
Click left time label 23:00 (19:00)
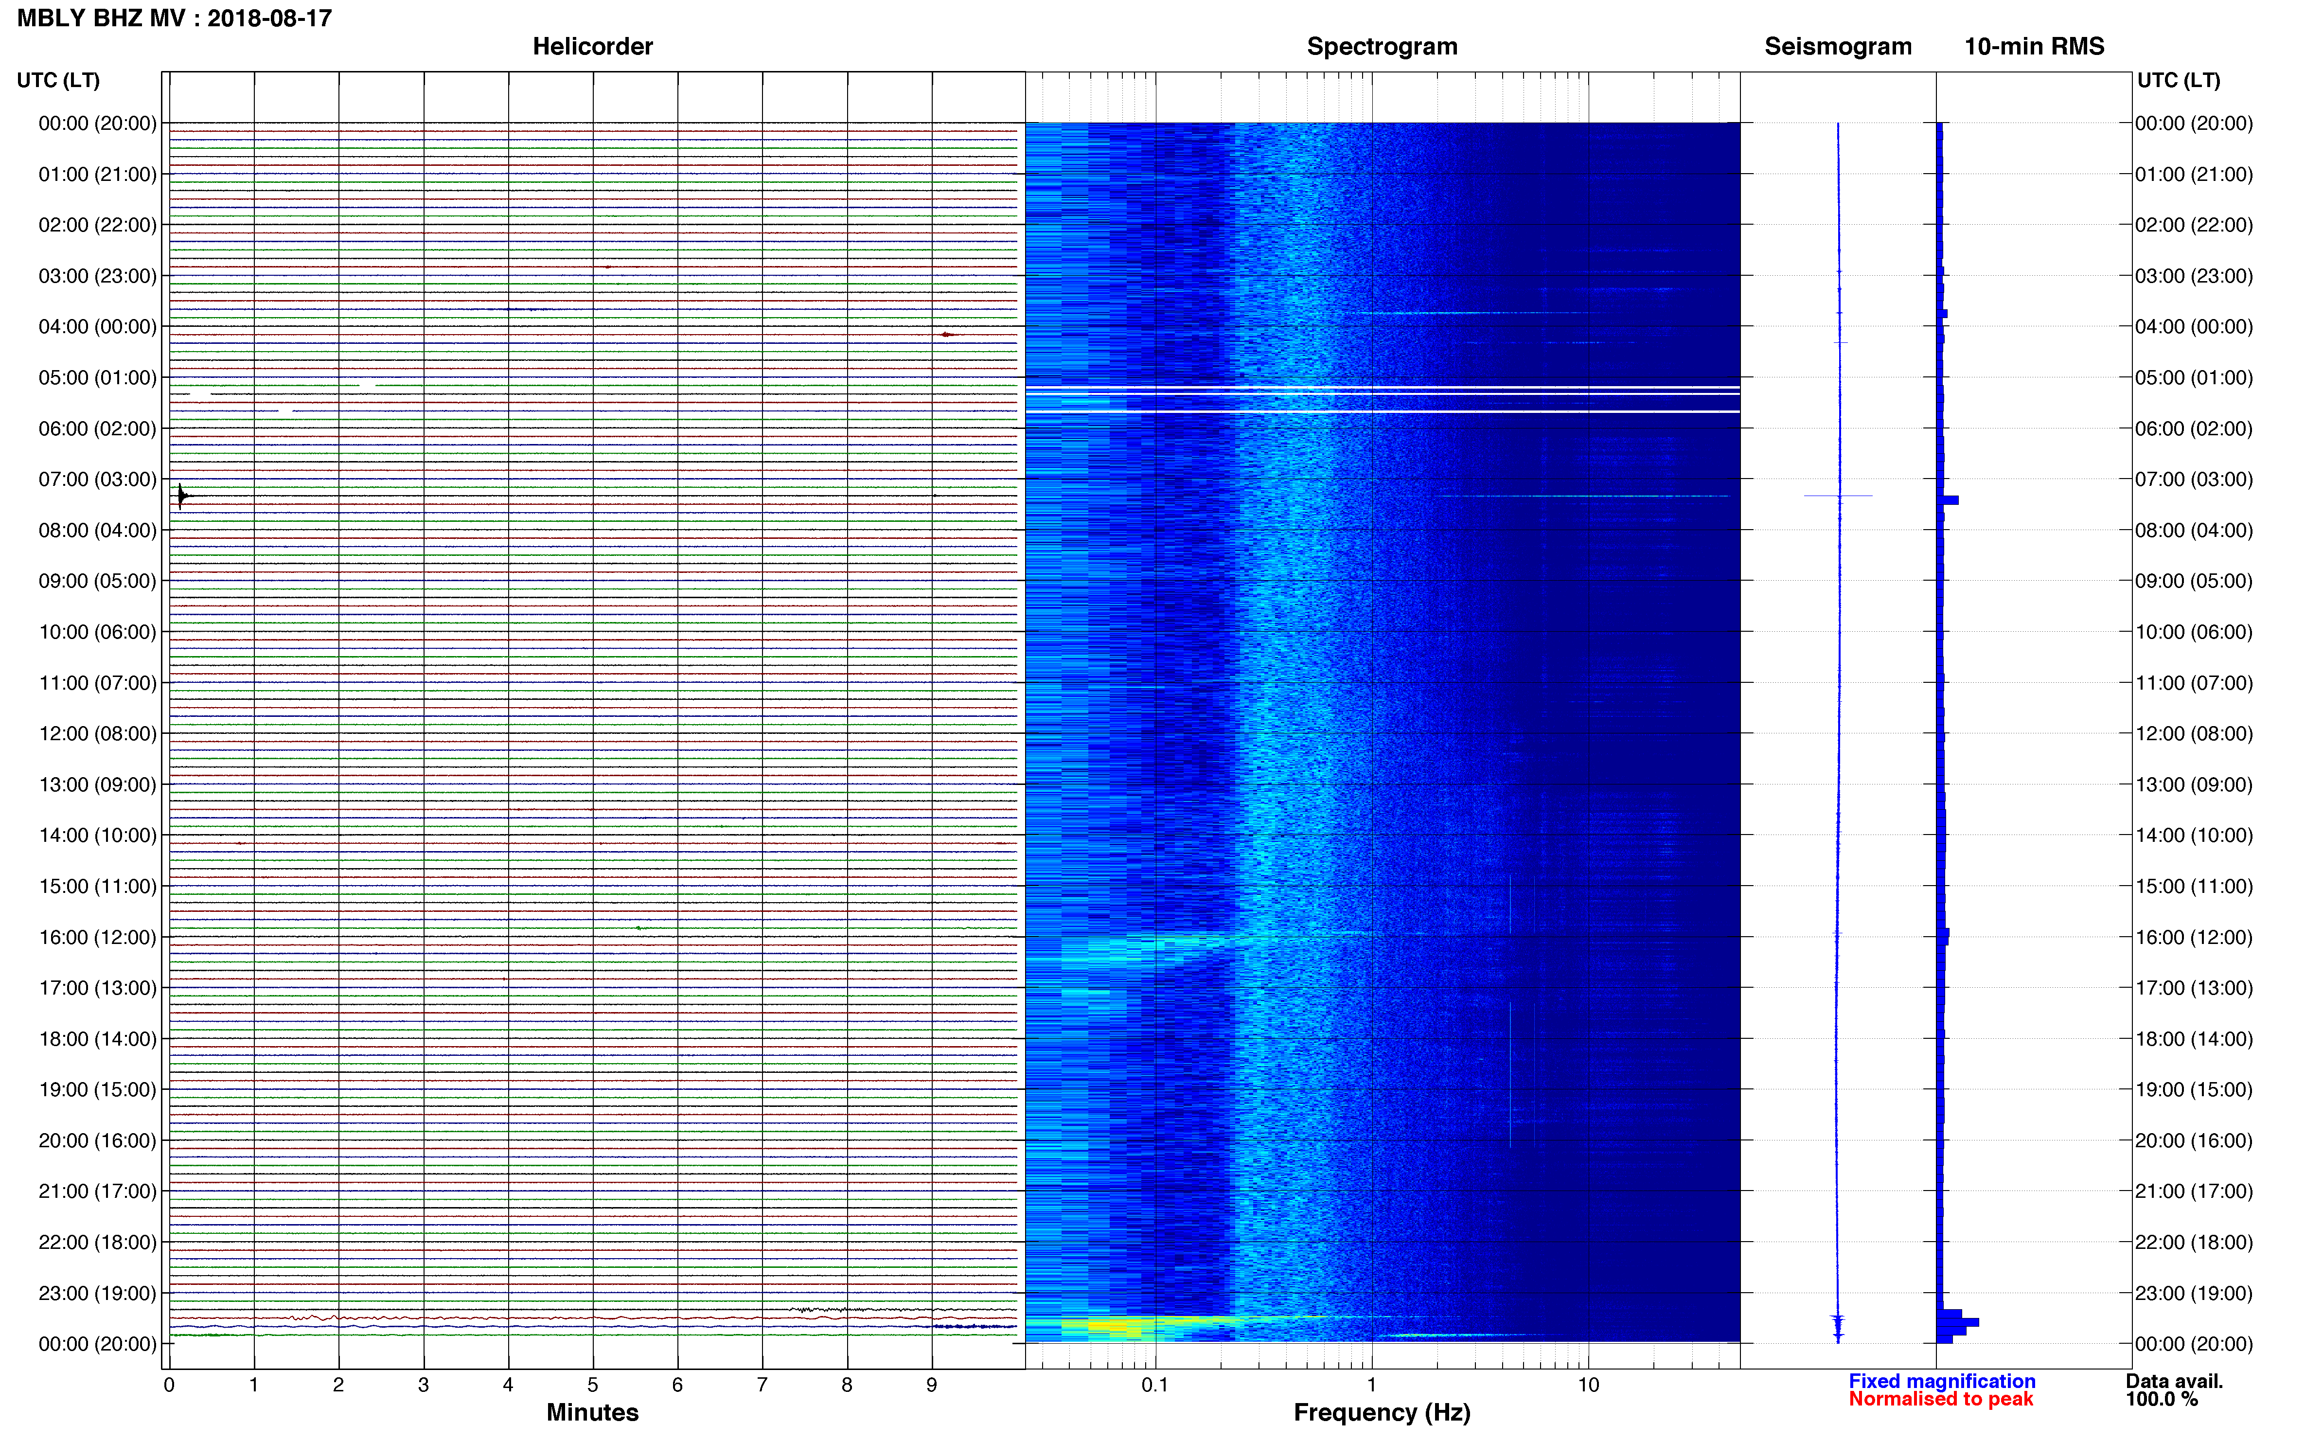[97, 1293]
